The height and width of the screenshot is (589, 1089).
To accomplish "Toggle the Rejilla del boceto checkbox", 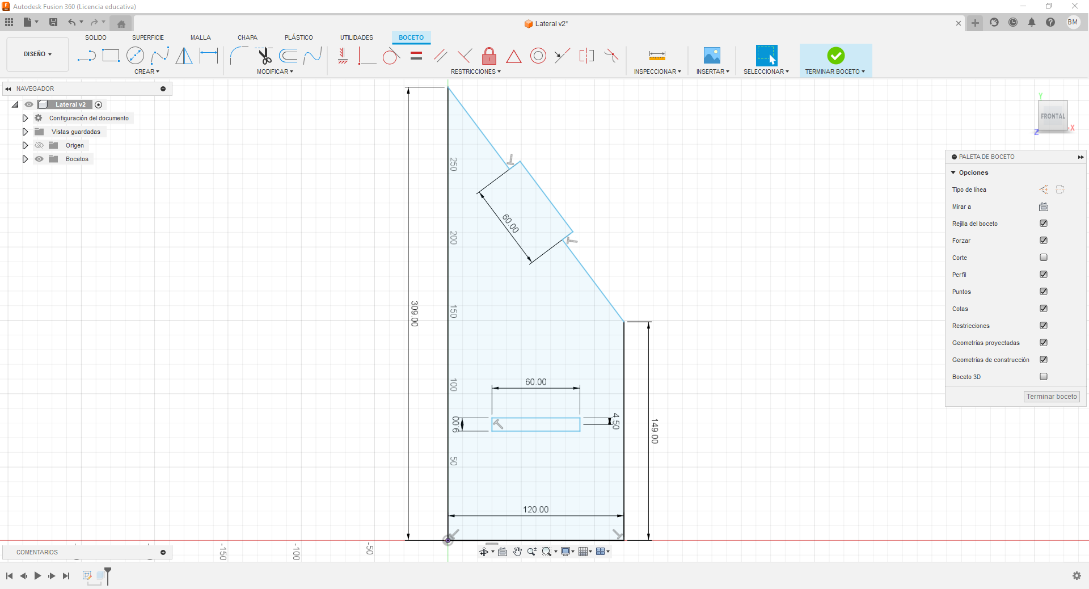I will tap(1044, 224).
